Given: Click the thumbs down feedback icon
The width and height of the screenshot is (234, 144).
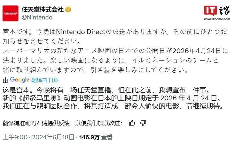Looking at the screenshot, I should pyautogui.click(x=143, y=123).
